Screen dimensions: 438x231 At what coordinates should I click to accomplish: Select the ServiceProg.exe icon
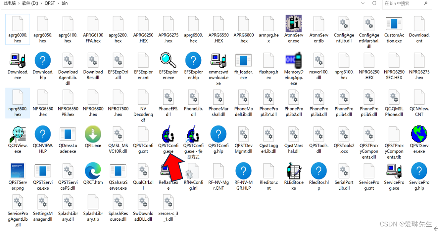(x=394, y=171)
